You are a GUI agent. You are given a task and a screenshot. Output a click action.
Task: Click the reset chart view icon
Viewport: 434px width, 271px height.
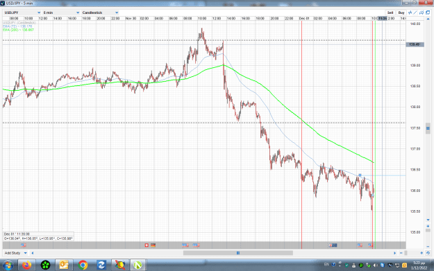click(x=428, y=253)
